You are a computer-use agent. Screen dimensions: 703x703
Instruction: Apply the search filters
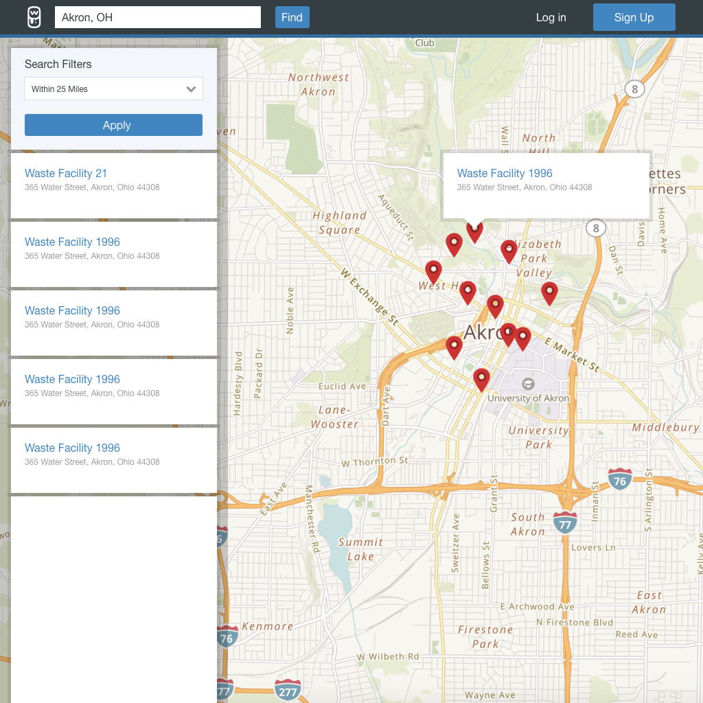(x=113, y=125)
